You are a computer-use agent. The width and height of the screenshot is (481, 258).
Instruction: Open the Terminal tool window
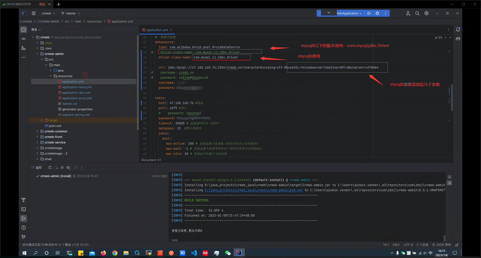[24, 209]
